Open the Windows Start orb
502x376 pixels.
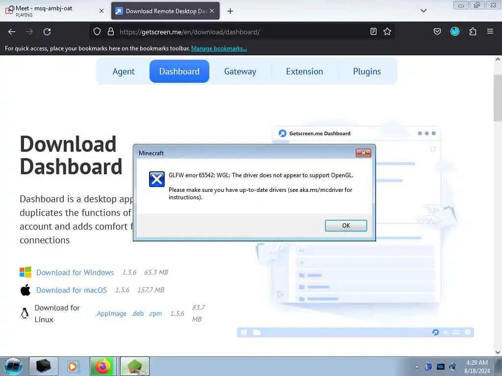pyautogui.click(x=13, y=366)
